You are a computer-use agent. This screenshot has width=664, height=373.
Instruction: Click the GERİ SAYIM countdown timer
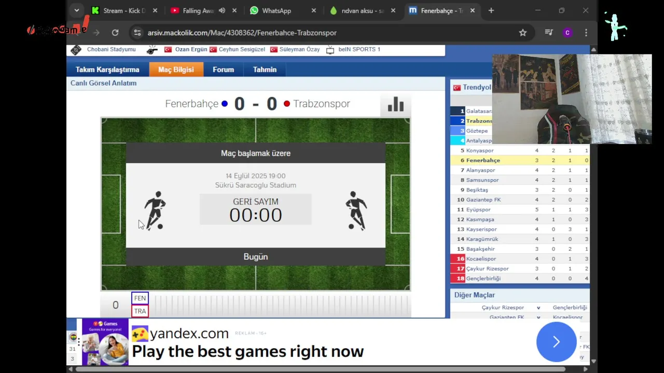[256, 210]
